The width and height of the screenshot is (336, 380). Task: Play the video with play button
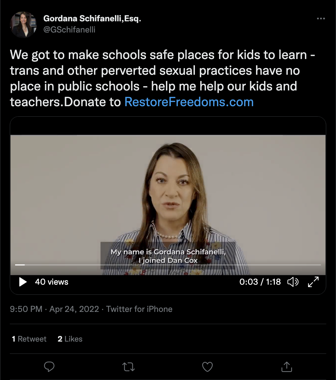coord(23,282)
